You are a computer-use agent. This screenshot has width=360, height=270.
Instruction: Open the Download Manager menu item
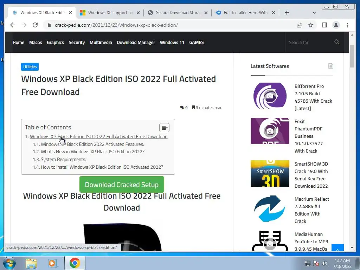click(136, 42)
